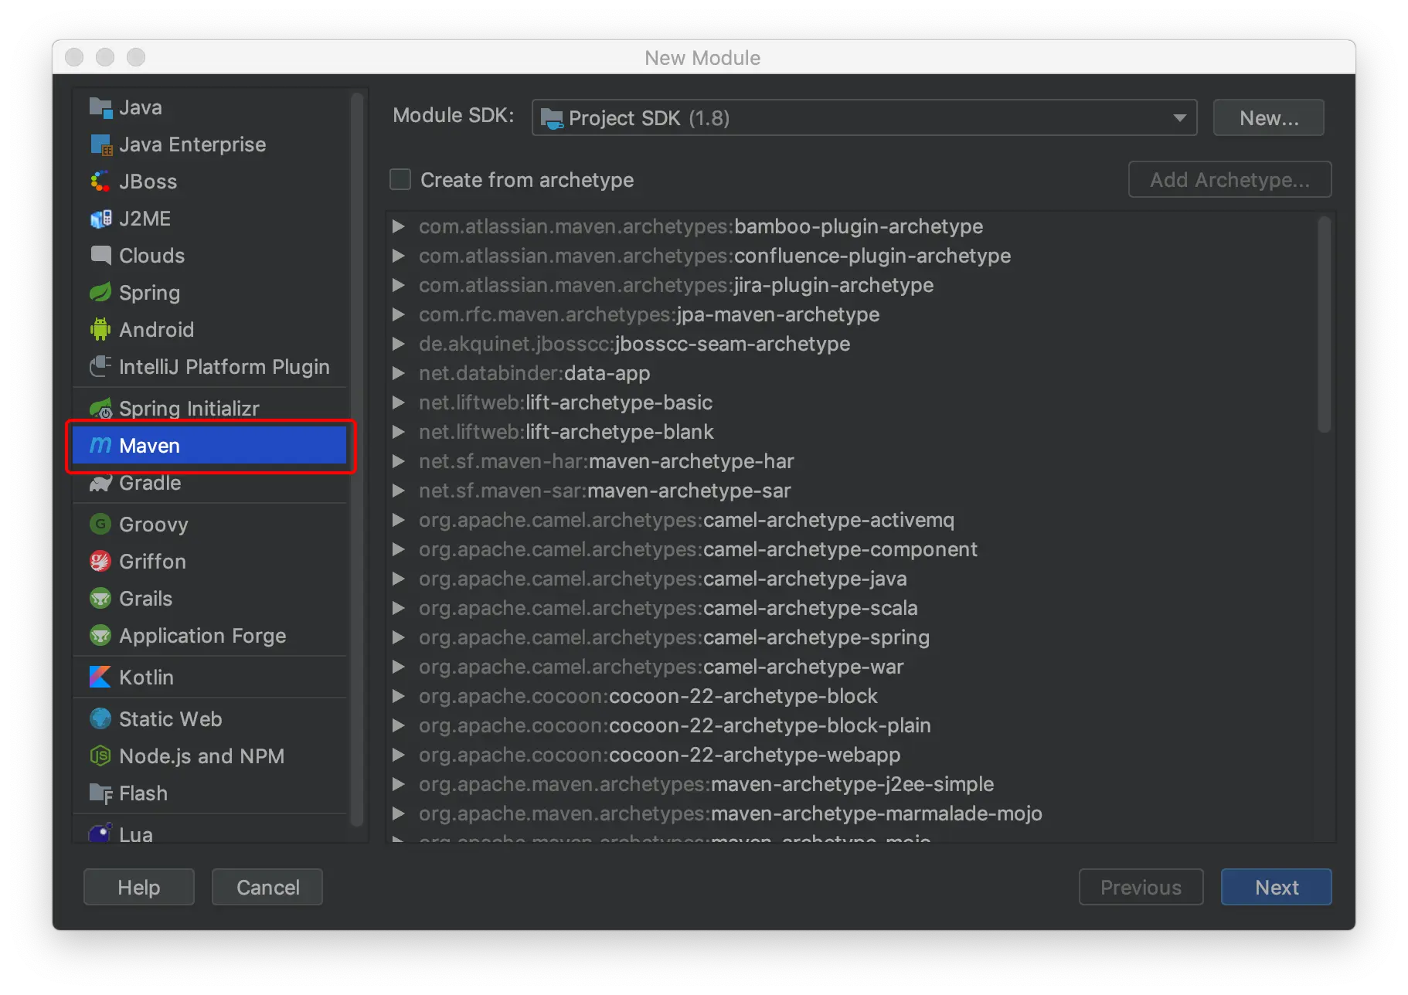Click the IntelliJ Platform Plugin icon
The image size is (1408, 995).
coord(100,367)
